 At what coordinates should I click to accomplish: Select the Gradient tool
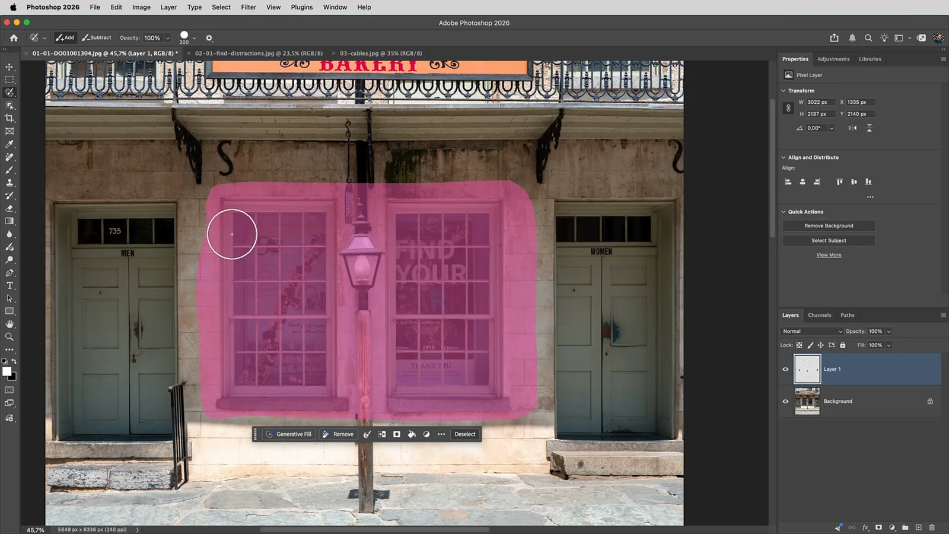tap(9, 221)
